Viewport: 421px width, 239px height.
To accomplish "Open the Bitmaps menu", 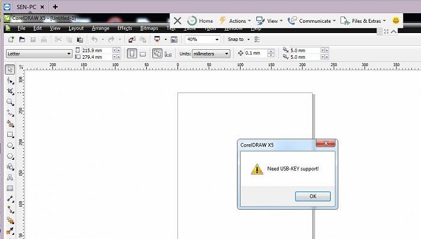I will coord(149,28).
